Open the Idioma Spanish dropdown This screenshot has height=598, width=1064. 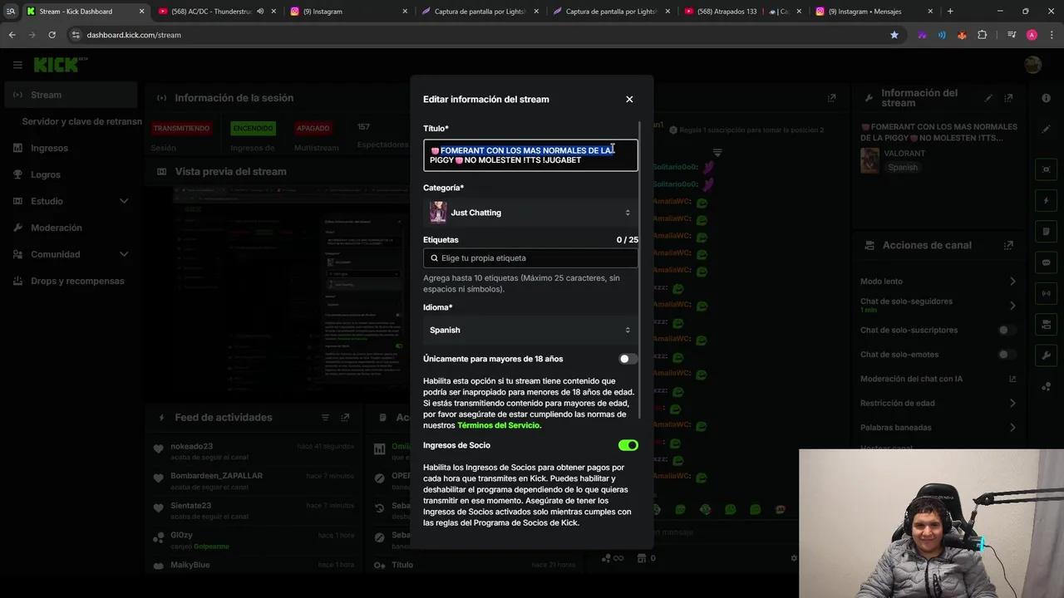(530, 330)
